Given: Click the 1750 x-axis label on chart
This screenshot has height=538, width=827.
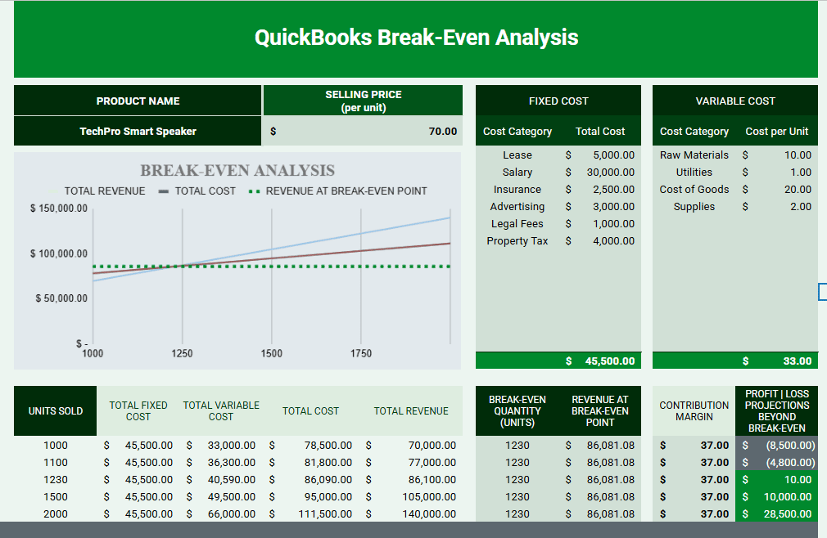Looking at the screenshot, I should (x=361, y=353).
